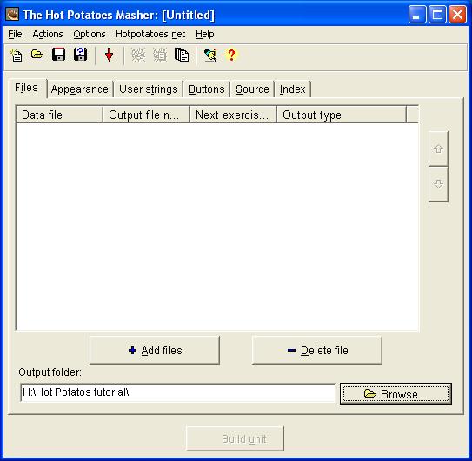The width and height of the screenshot is (472, 461).
Task: Open the Help menu
Action: [x=205, y=34]
